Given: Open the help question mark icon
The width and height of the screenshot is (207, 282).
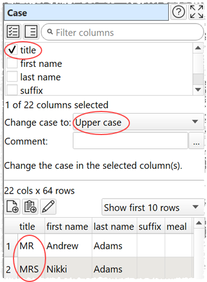Looking at the screenshot, I should click(178, 12).
